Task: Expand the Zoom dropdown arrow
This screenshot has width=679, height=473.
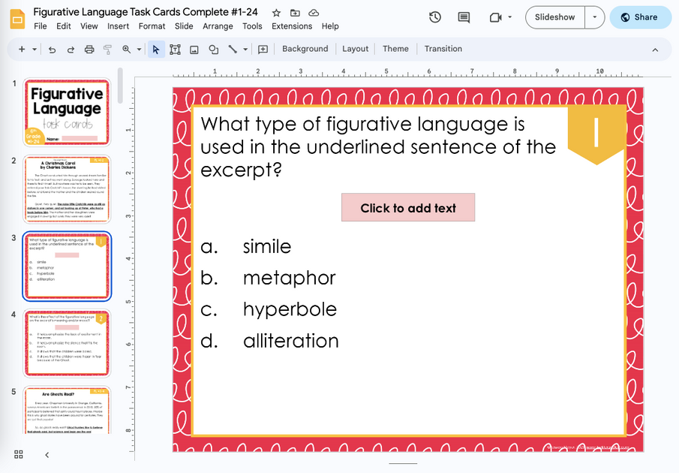Action: click(x=139, y=49)
